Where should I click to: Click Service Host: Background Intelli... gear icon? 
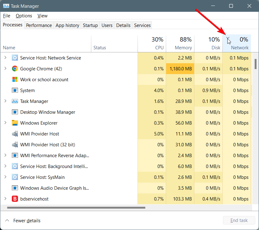point(15,166)
